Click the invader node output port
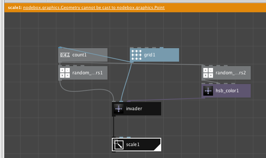The height and width of the screenshot is (158, 266). point(114,116)
